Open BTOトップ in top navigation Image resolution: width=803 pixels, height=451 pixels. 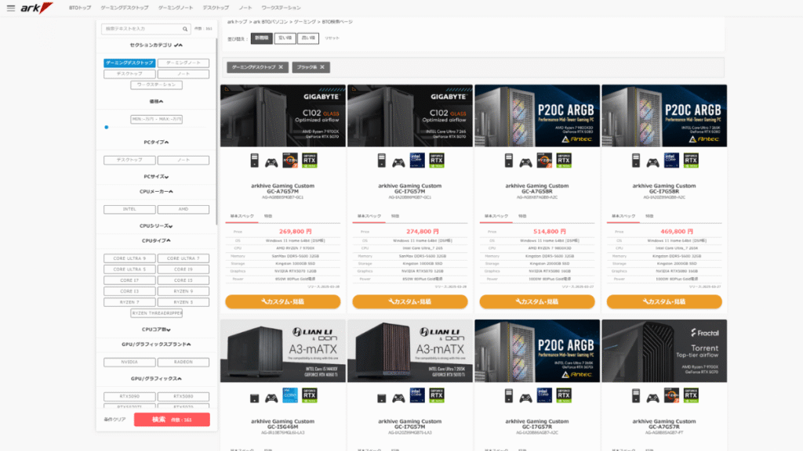(80, 8)
